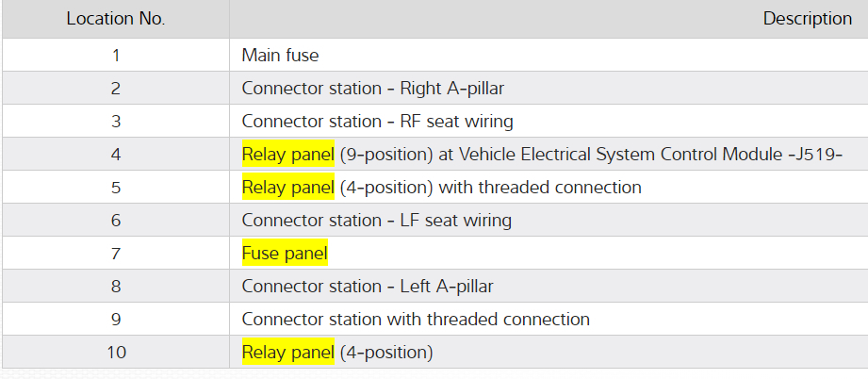This screenshot has height=379, width=868.
Task: Click Connector station - LF seat wiring
Action: coord(376,221)
